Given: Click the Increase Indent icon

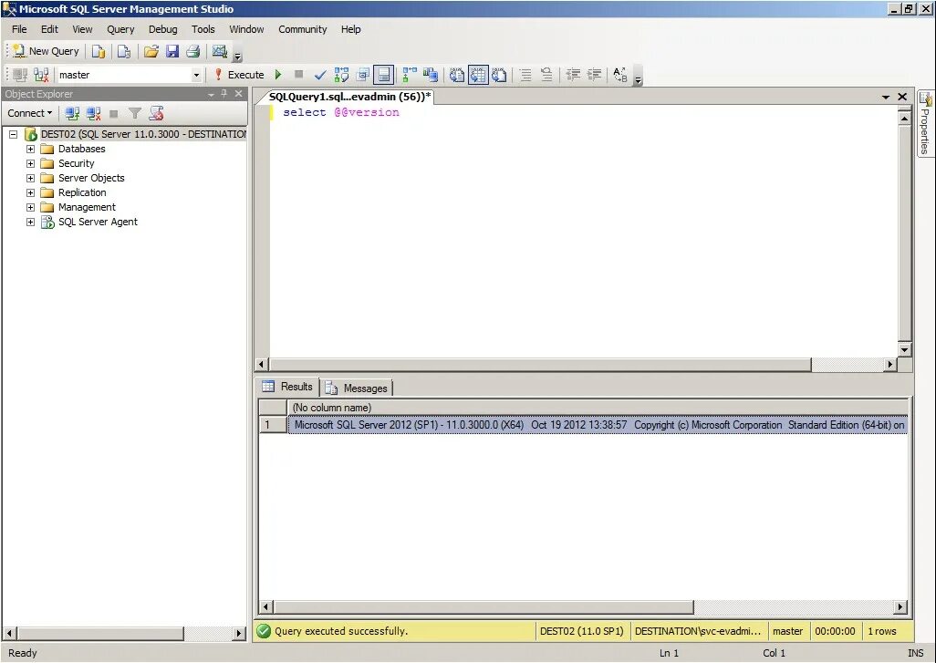Looking at the screenshot, I should tap(595, 75).
